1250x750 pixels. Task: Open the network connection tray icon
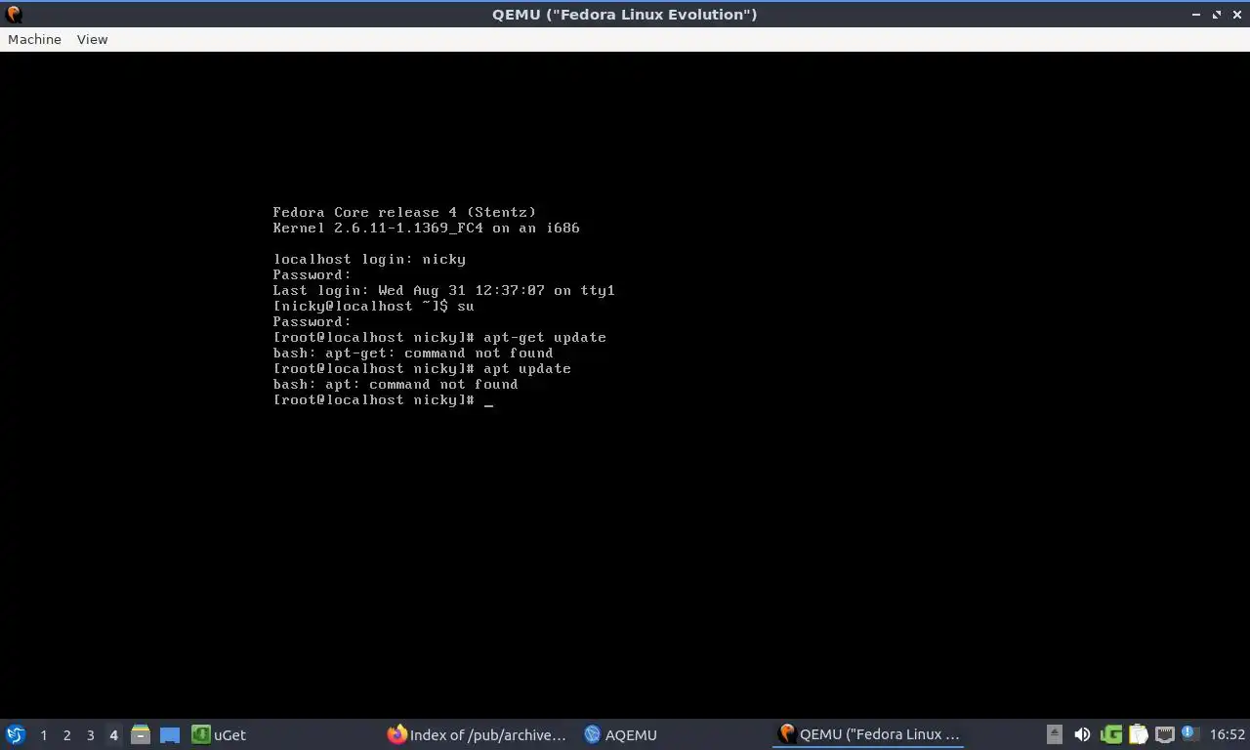[1164, 734]
